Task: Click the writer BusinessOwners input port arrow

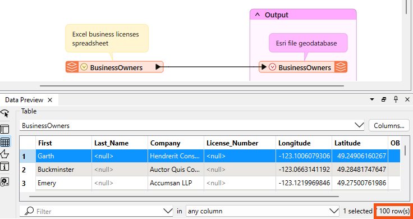Action: (x=264, y=67)
